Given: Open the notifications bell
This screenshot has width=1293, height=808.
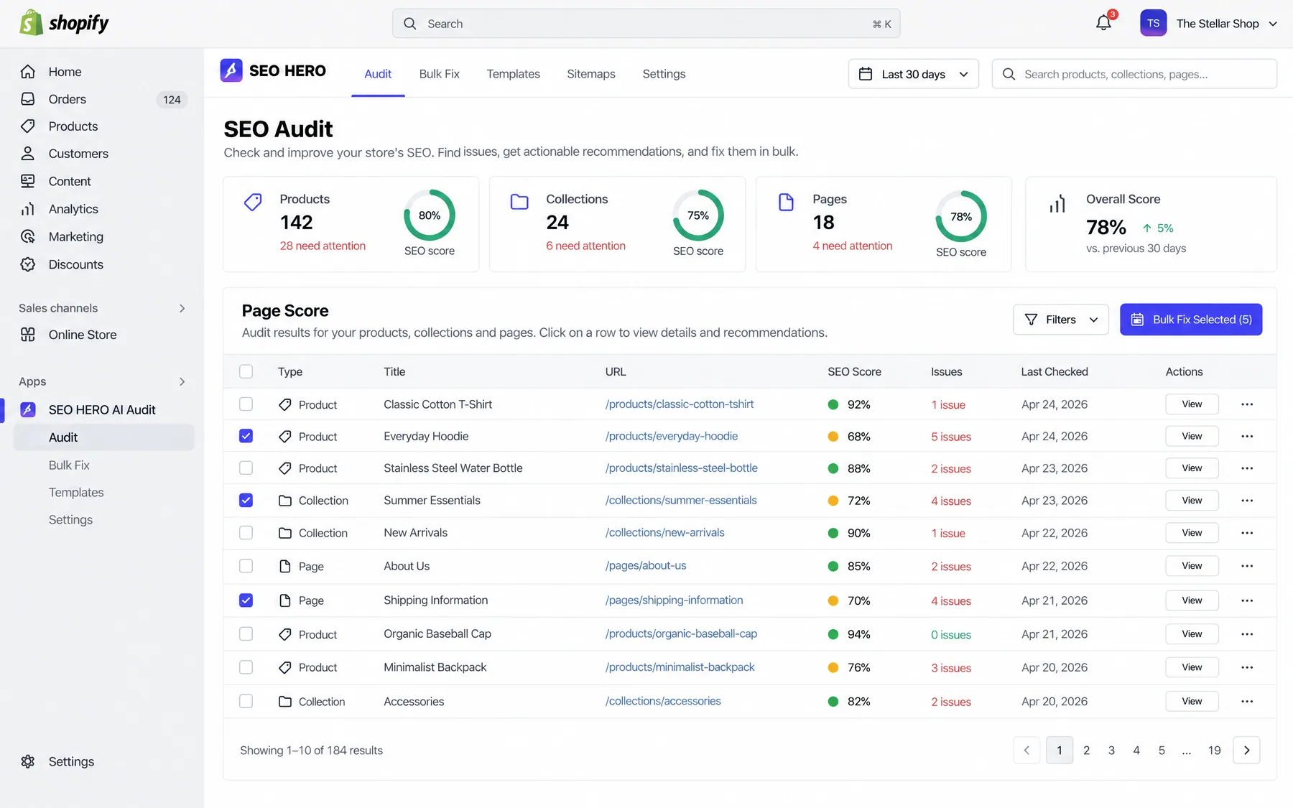Looking at the screenshot, I should (1103, 23).
